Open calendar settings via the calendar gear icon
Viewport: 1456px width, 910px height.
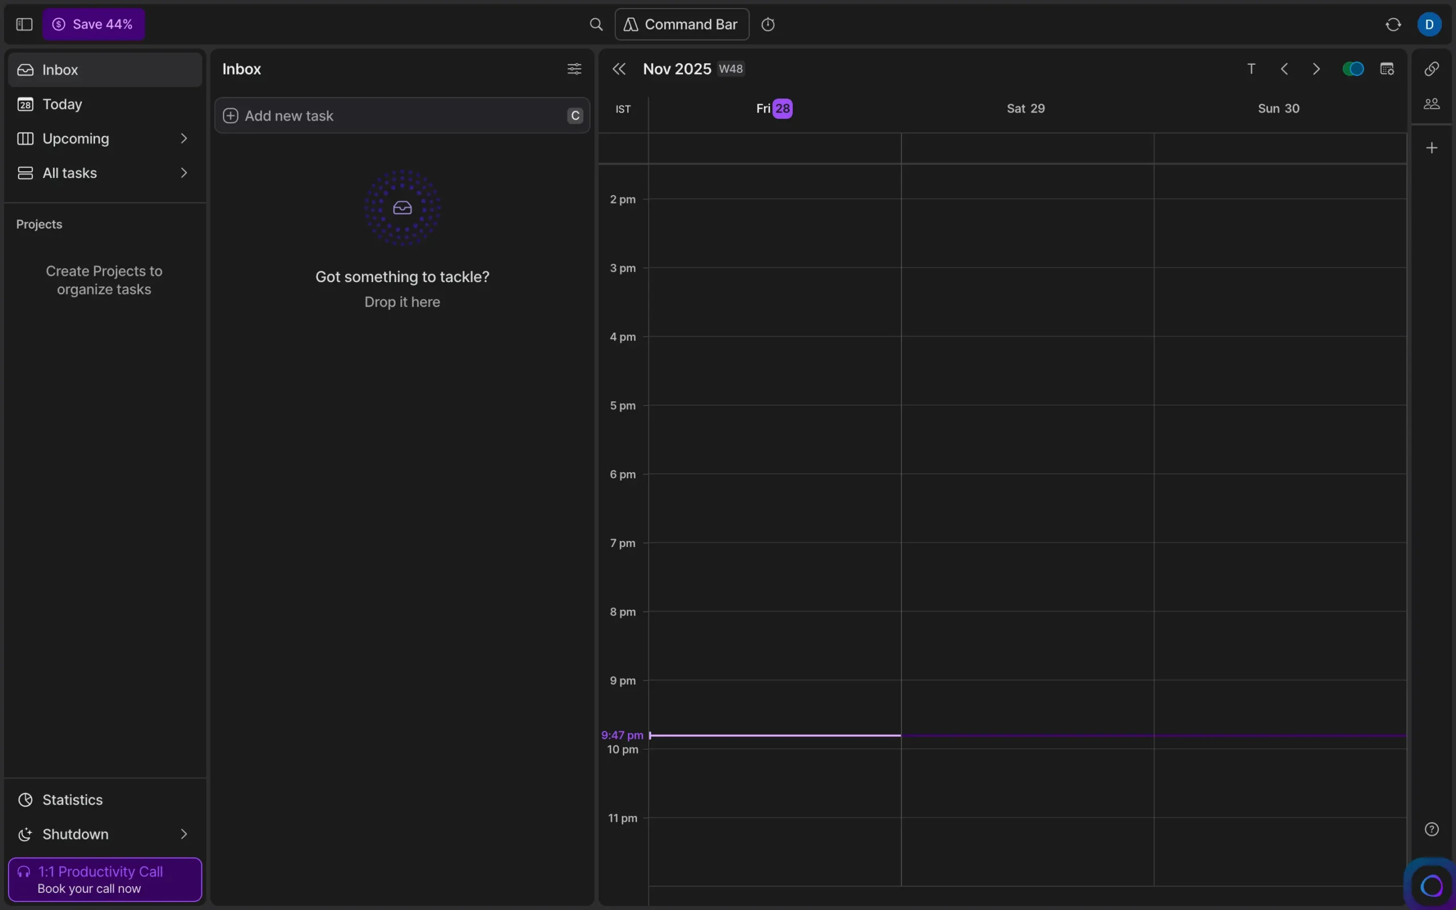pyautogui.click(x=1388, y=69)
